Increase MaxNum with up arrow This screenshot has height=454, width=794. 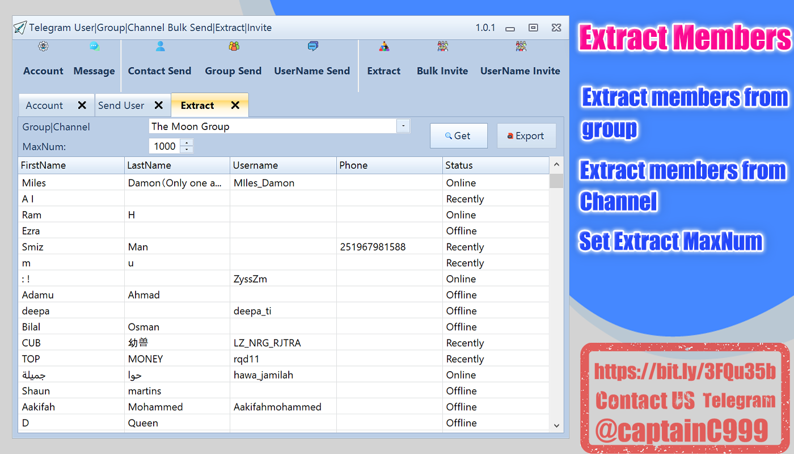coord(187,142)
